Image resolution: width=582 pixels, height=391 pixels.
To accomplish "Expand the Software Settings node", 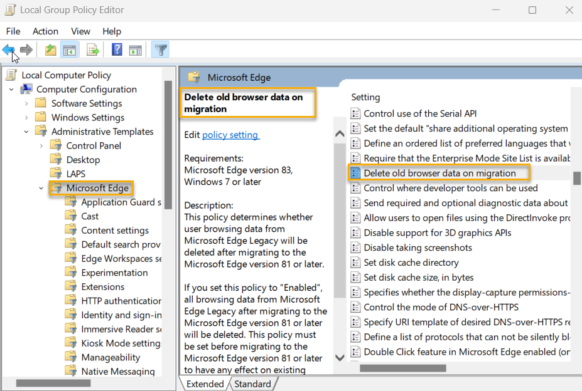I will [26, 103].
